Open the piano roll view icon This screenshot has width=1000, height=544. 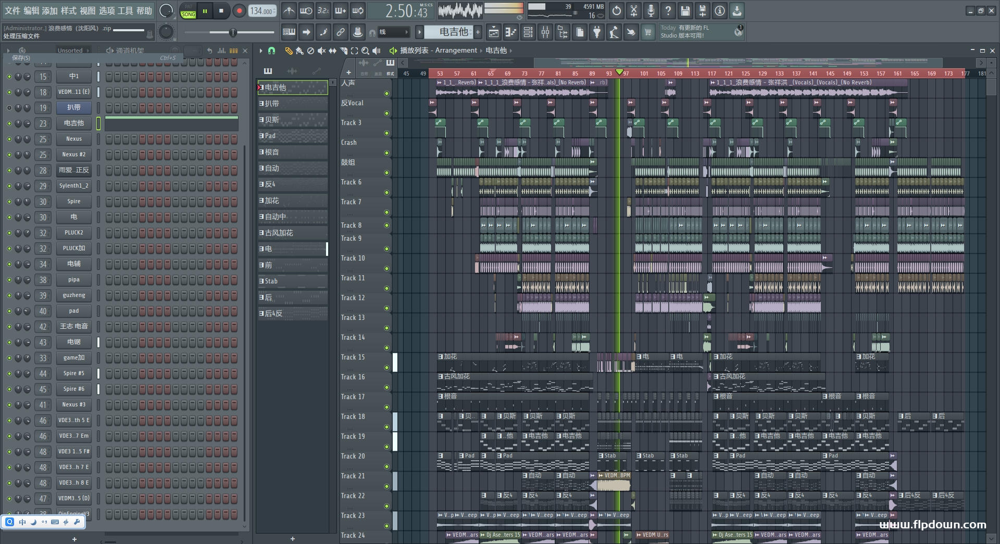coord(510,33)
